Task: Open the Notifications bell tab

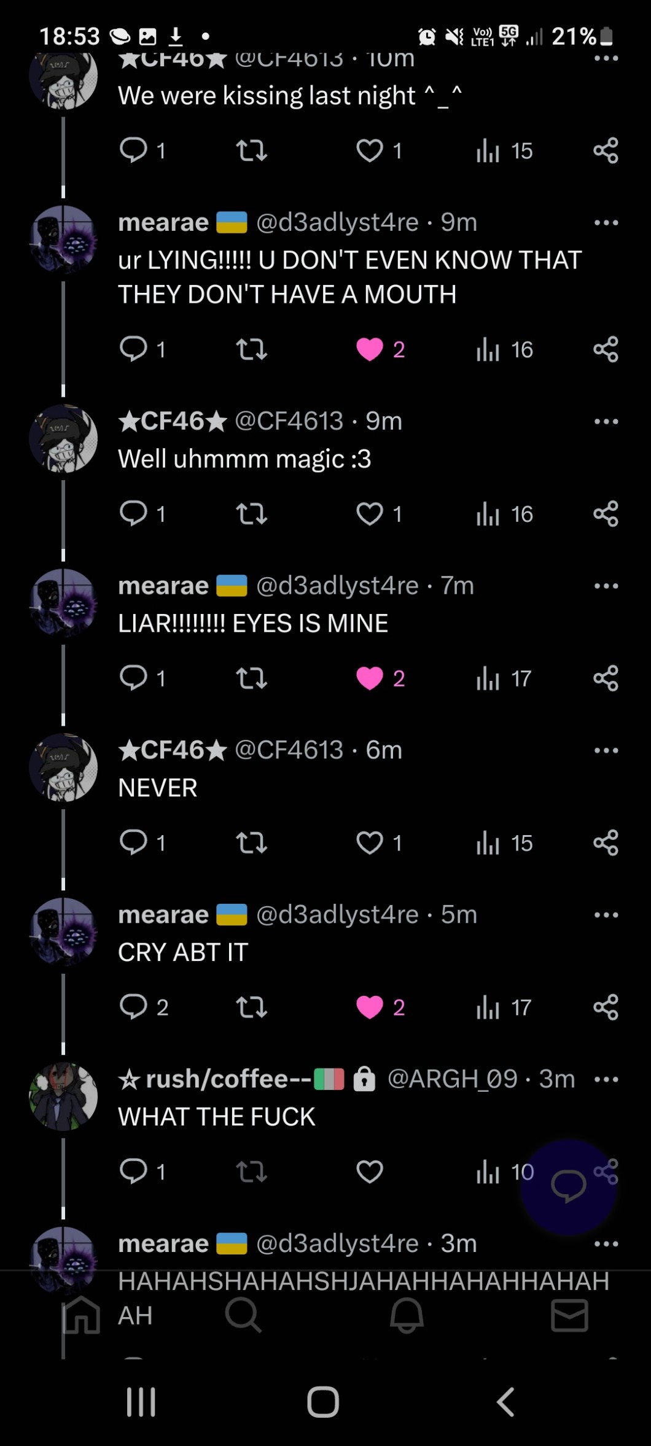Action: pos(407,1315)
